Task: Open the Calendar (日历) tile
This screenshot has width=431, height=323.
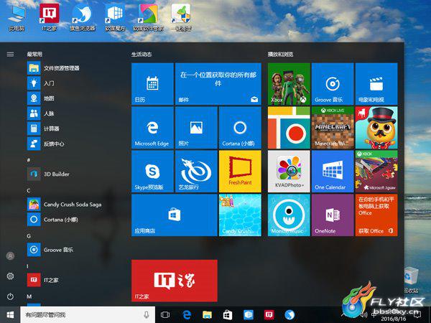Action: tap(152, 84)
